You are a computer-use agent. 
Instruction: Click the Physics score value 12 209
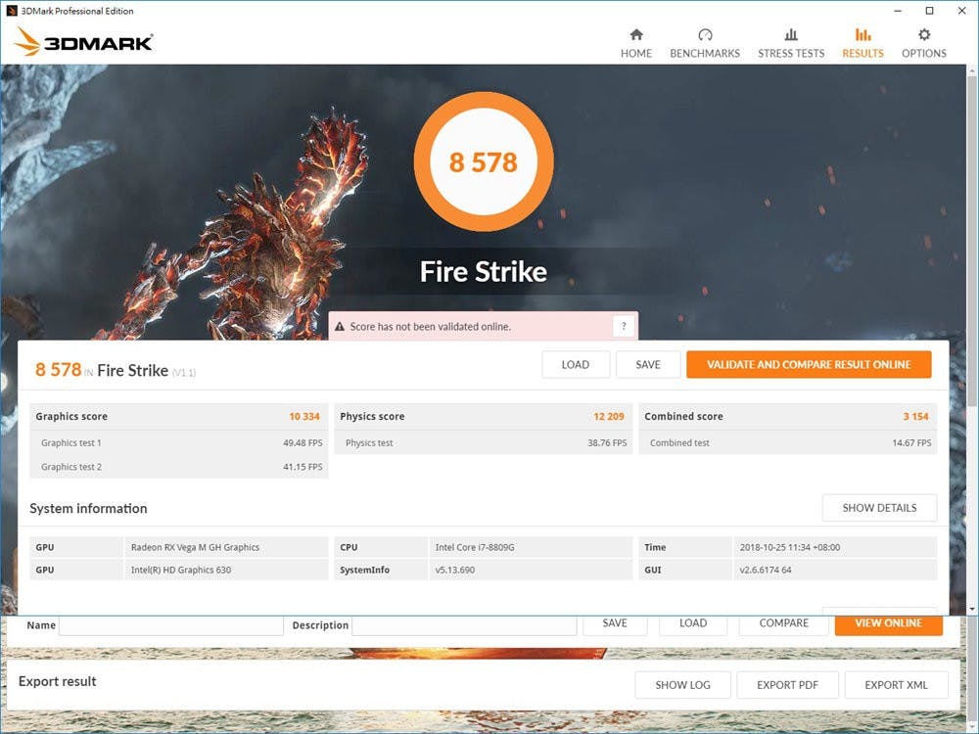(x=609, y=416)
